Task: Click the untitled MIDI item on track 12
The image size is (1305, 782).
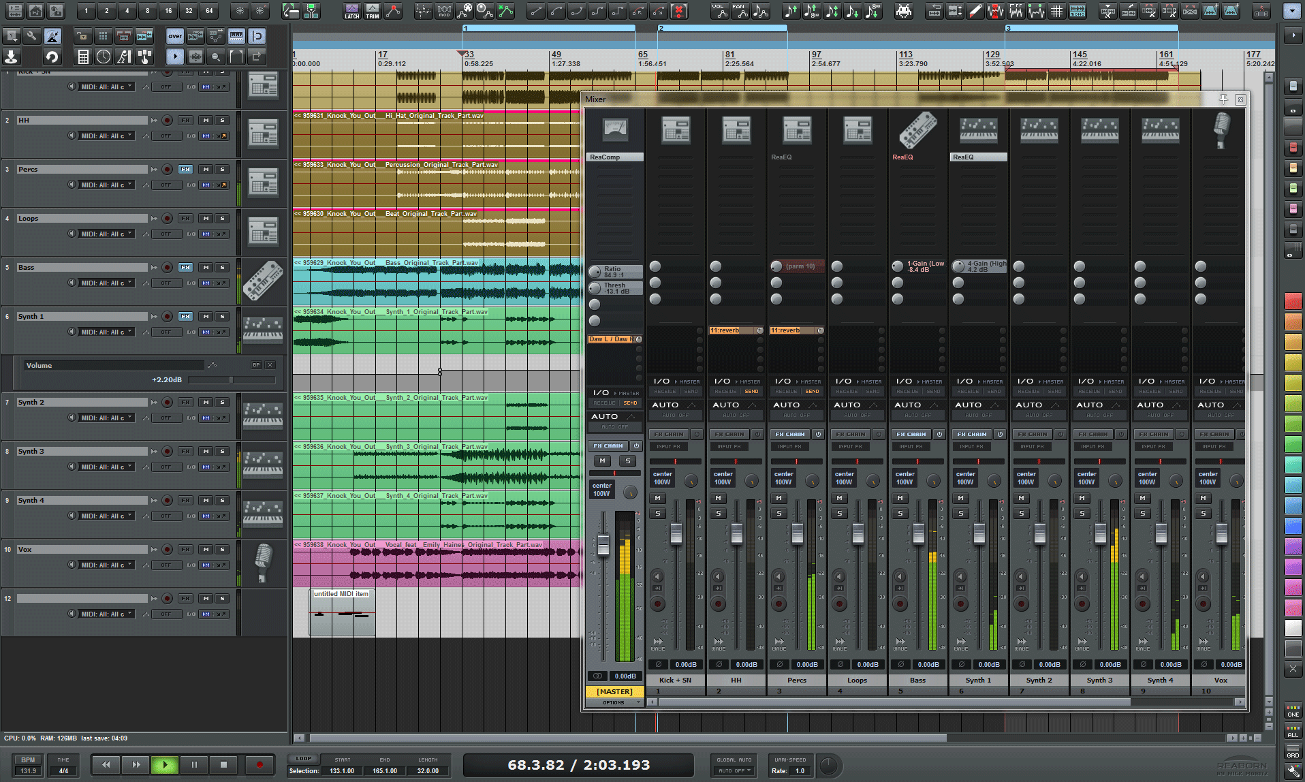Action: [x=342, y=612]
